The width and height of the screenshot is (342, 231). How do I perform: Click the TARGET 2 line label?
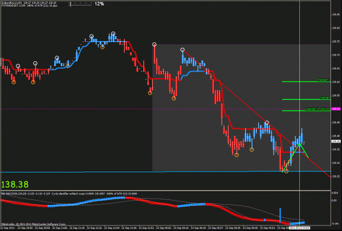tap(324, 80)
